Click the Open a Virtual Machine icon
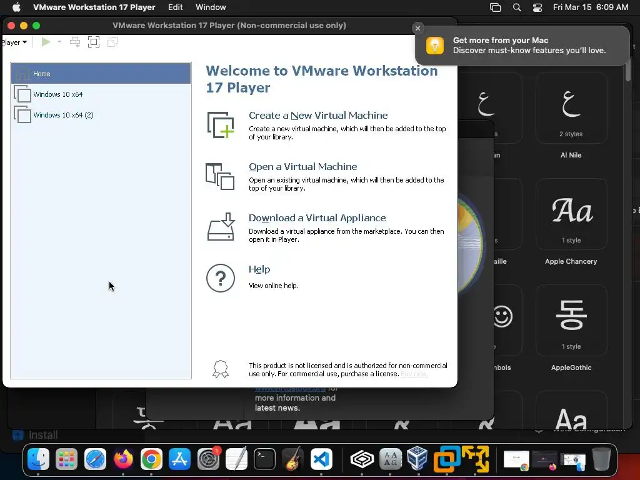Screen dimensions: 640x480 (x=221, y=176)
